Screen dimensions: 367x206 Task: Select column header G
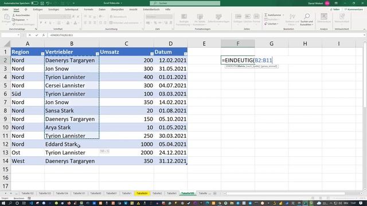coord(271,43)
